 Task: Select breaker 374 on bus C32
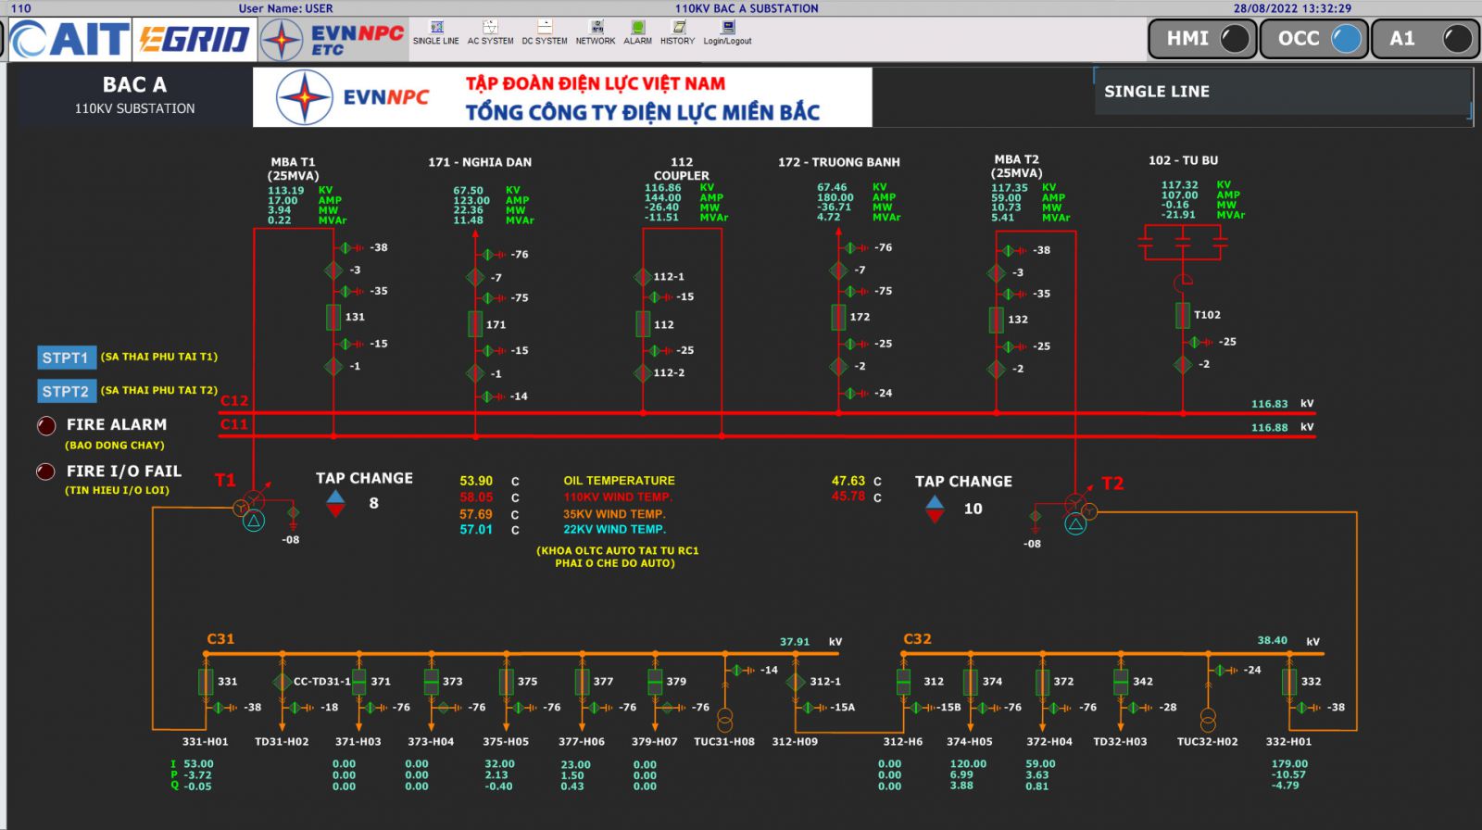[x=970, y=682]
